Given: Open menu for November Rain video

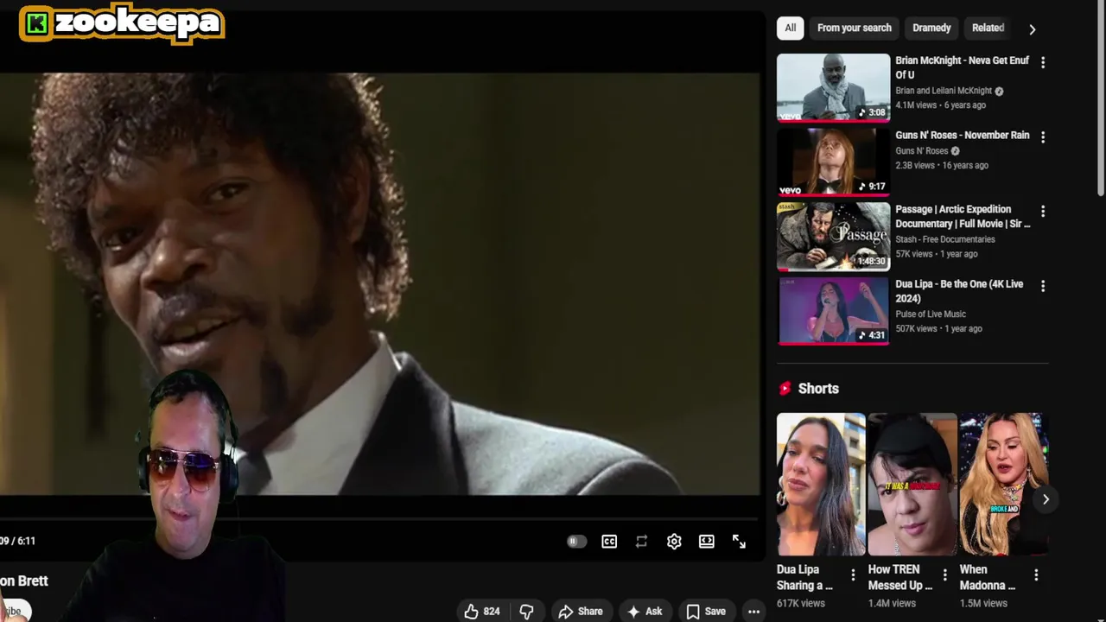Looking at the screenshot, I should pyautogui.click(x=1043, y=136).
